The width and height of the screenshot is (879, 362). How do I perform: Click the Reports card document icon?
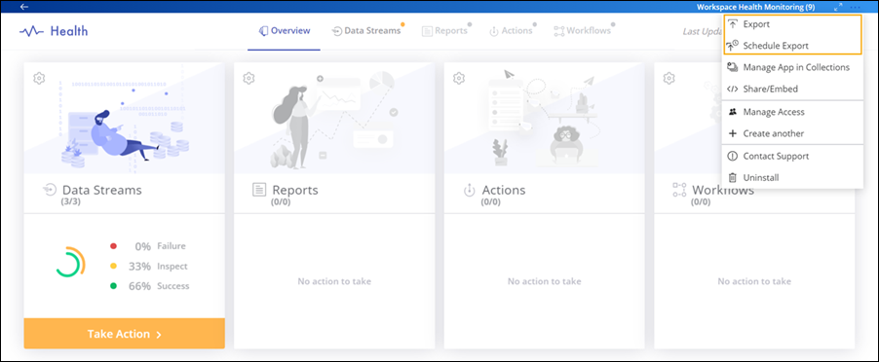(x=259, y=190)
